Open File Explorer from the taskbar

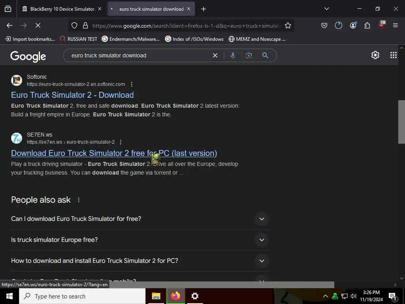click(156, 296)
